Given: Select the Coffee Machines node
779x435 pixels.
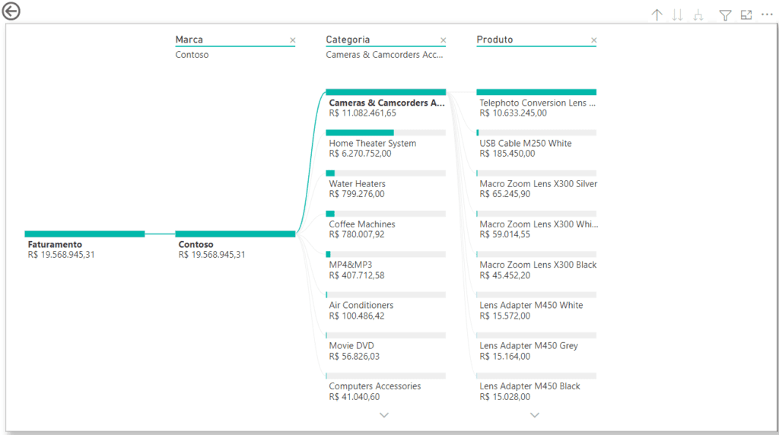Looking at the screenshot, I should [386, 225].
